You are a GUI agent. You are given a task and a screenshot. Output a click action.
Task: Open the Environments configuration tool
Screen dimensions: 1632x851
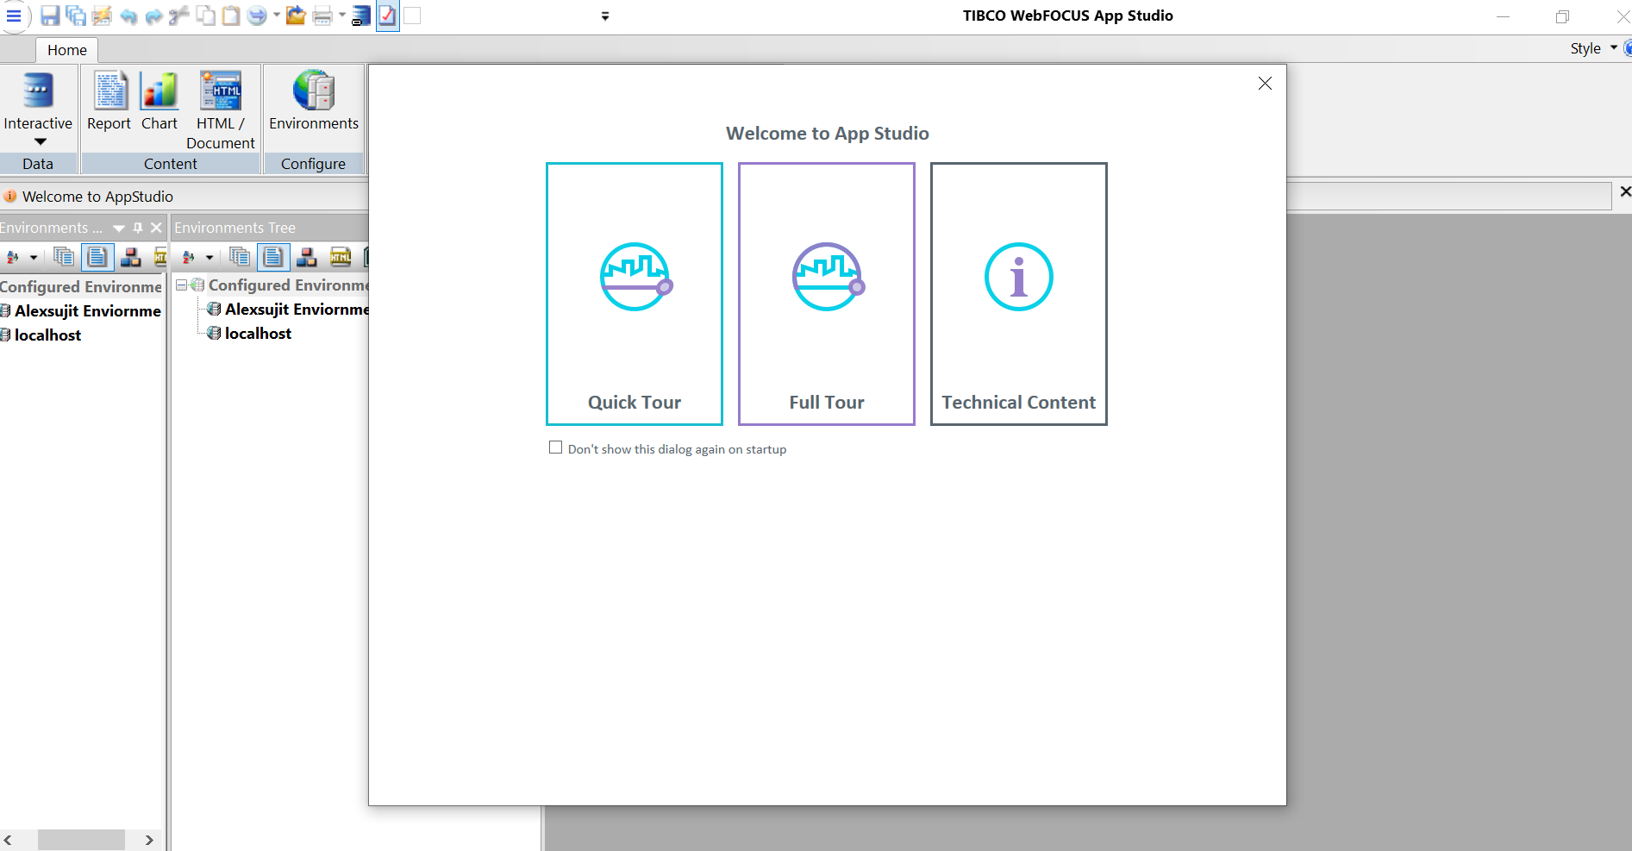313,102
